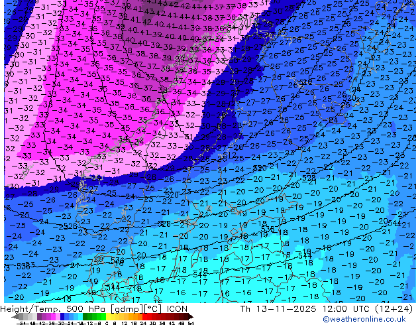Click the bright red 24°C legend swatch
The image size is (420, 325).
click(x=144, y=317)
